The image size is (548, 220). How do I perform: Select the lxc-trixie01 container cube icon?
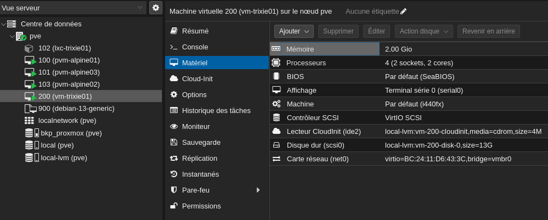[x=30, y=48]
